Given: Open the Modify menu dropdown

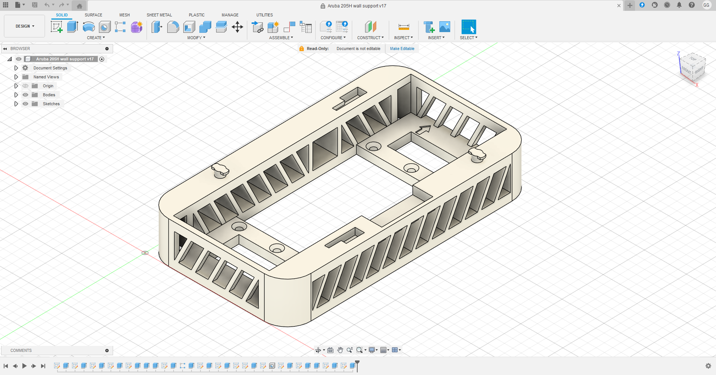Looking at the screenshot, I should pyautogui.click(x=196, y=38).
